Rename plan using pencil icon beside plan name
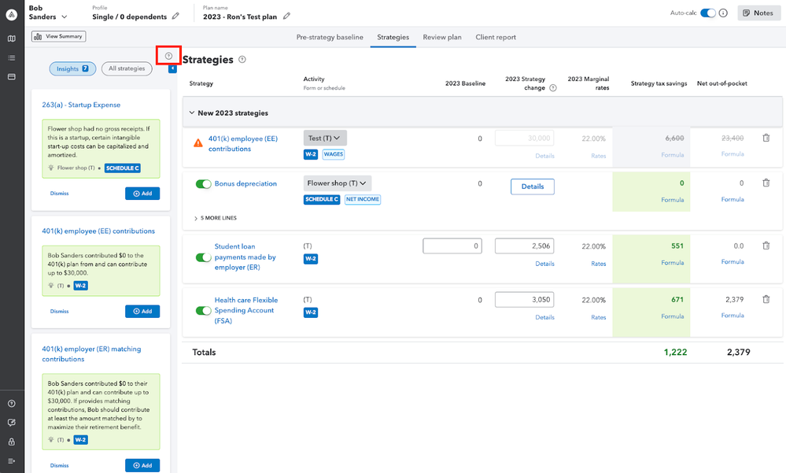The height and width of the screenshot is (473, 786). coord(287,17)
